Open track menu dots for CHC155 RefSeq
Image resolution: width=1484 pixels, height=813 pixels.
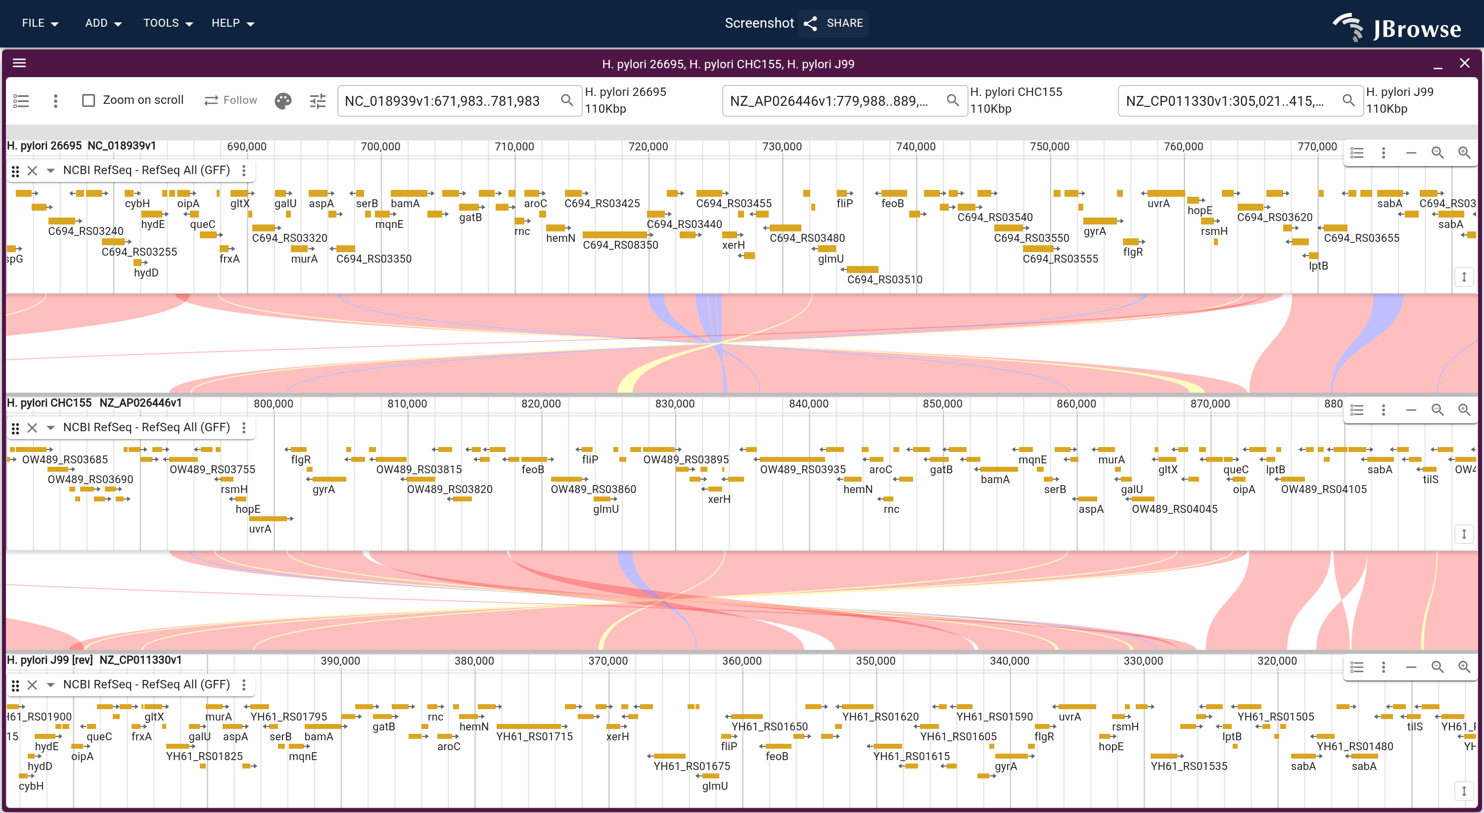tap(244, 428)
